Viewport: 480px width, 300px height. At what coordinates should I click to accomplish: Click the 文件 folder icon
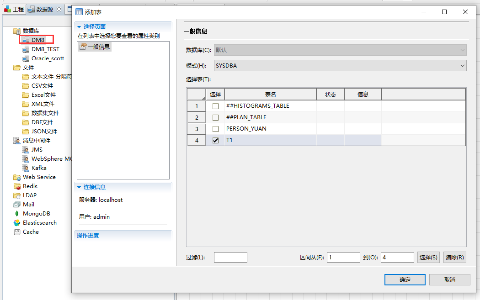(x=17, y=68)
